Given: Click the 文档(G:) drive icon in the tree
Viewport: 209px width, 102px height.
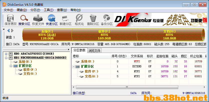Looking at the screenshot, I should pos(20,74).
